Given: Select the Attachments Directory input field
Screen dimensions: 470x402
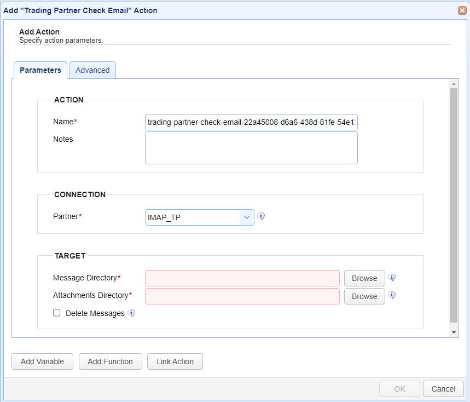Looking at the screenshot, I should [x=242, y=296].
